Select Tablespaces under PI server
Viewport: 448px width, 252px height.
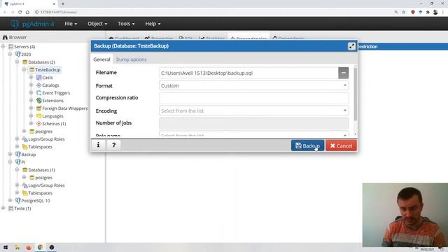(x=40, y=193)
